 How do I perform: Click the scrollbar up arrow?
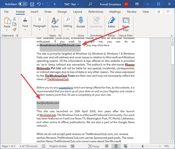tap(173, 40)
